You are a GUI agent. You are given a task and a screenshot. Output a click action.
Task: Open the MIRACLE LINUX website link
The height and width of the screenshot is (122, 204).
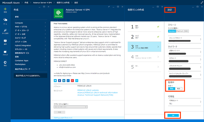[x=88, y=90]
